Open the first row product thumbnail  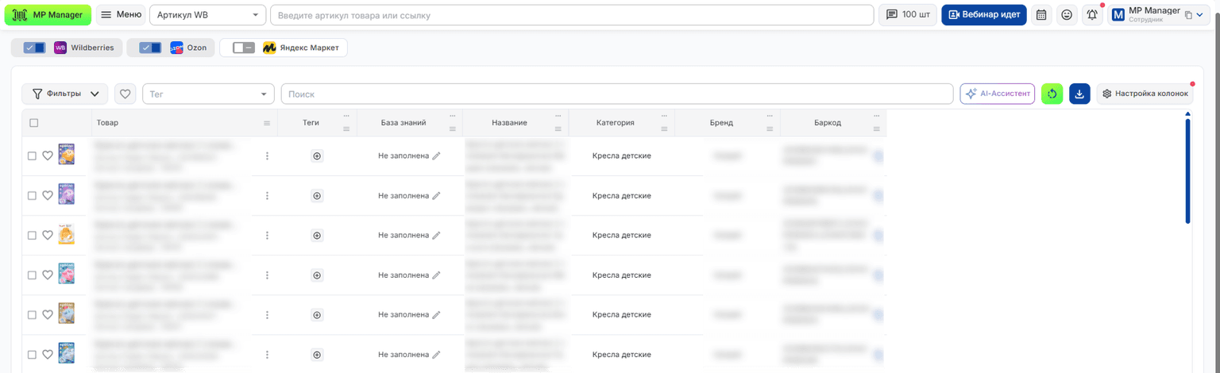67,154
